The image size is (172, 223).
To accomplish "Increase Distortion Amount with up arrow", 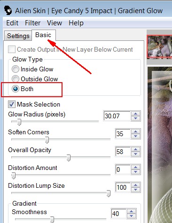I will tap(136, 168).
